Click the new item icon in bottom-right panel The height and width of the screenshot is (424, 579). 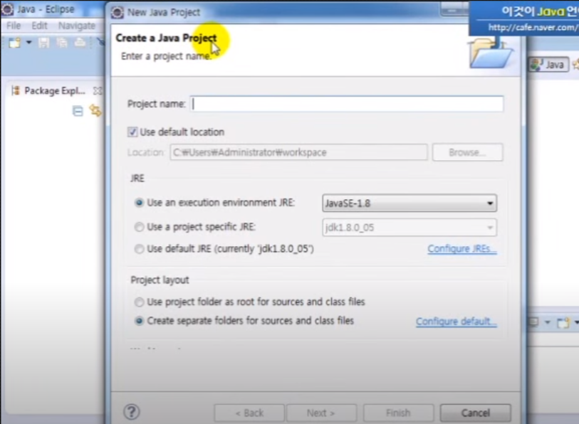[563, 323]
